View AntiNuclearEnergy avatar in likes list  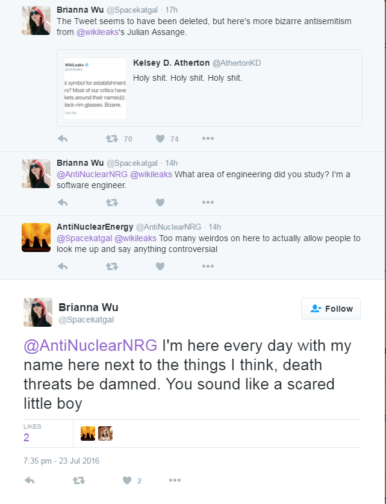(88, 433)
